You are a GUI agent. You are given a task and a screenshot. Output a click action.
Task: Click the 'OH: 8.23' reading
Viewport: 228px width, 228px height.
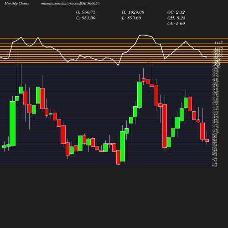click(176, 18)
